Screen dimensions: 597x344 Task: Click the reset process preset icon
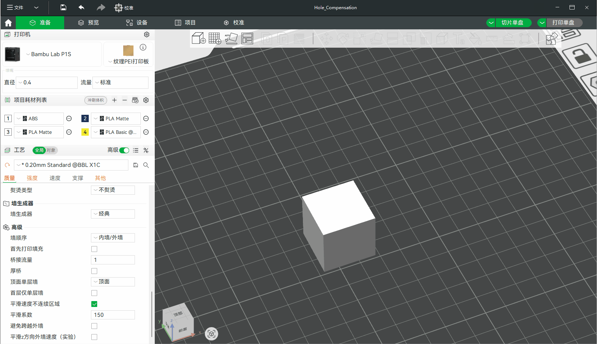click(x=7, y=165)
